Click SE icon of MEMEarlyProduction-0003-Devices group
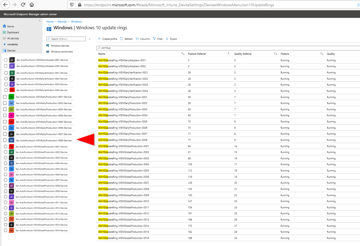Screen dimensions: 360x246 [x=11, y=109]
